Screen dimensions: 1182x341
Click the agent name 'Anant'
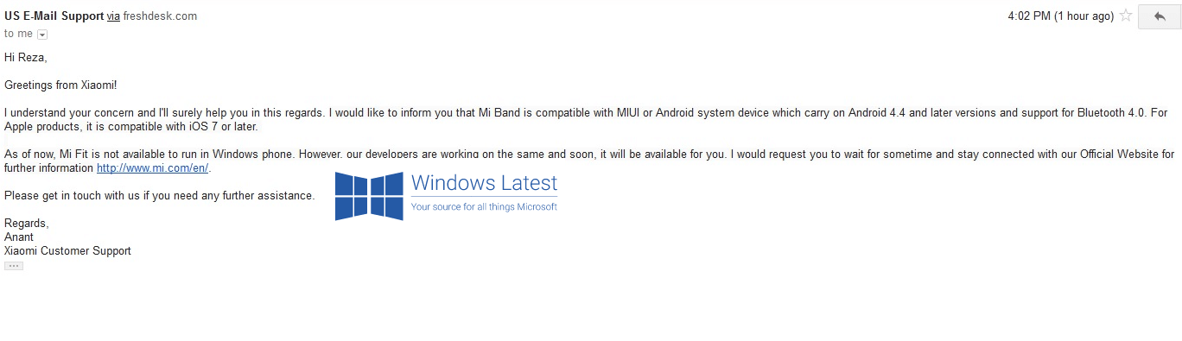19,237
